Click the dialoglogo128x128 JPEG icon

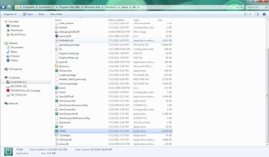coord(57,32)
